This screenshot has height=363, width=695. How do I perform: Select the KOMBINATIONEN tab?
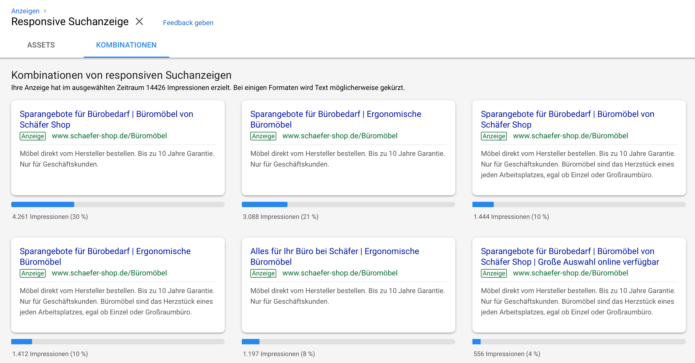coord(126,45)
